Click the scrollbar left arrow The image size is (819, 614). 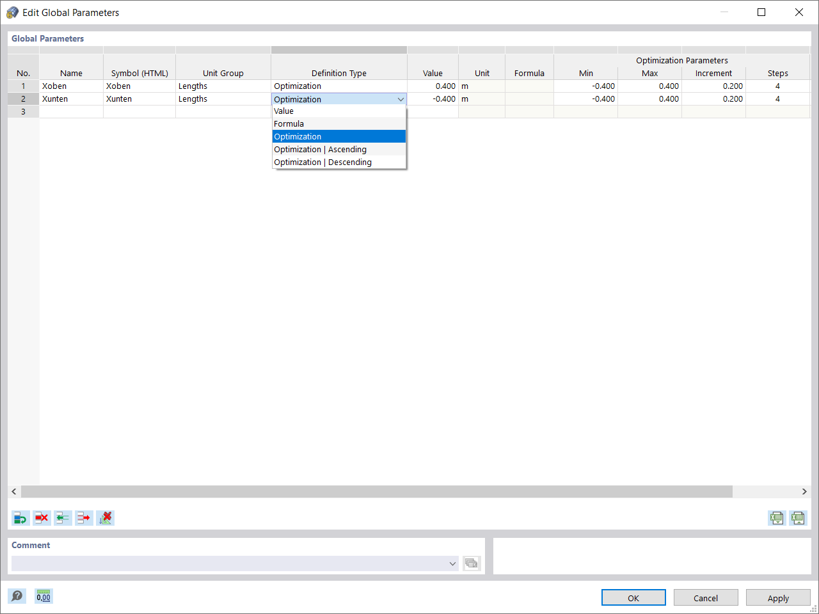[14, 491]
